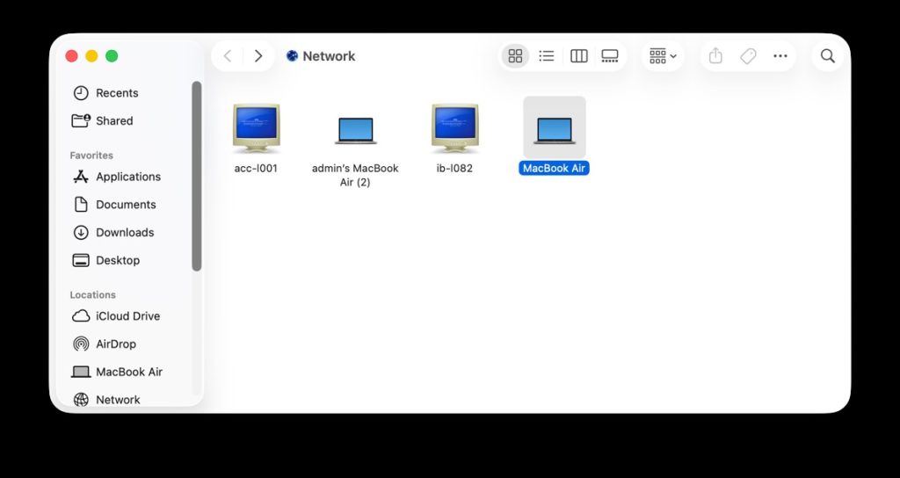The width and height of the screenshot is (900, 478).
Task: Open MacBook Air in sidebar Locations
Action: (x=129, y=372)
